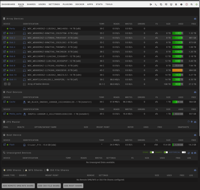The height and width of the screenshot is (190, 200).
Task: Browse Cache pool using its open icon
Action: click(x=4, y=102)
